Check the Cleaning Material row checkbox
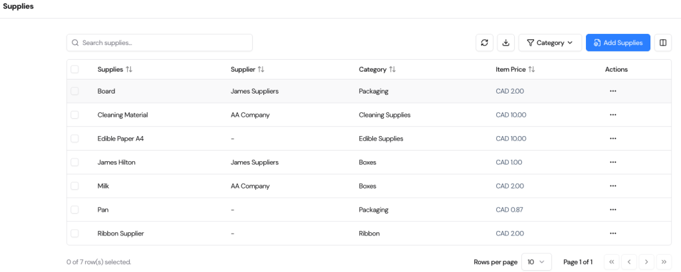The height and width of the screenshot is (272, 681). (x=74, y=115)
